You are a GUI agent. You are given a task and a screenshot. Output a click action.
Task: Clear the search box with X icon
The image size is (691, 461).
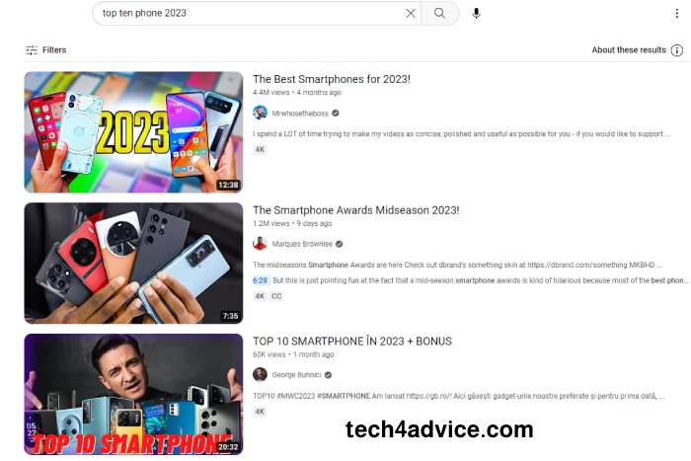pos(411,13)
